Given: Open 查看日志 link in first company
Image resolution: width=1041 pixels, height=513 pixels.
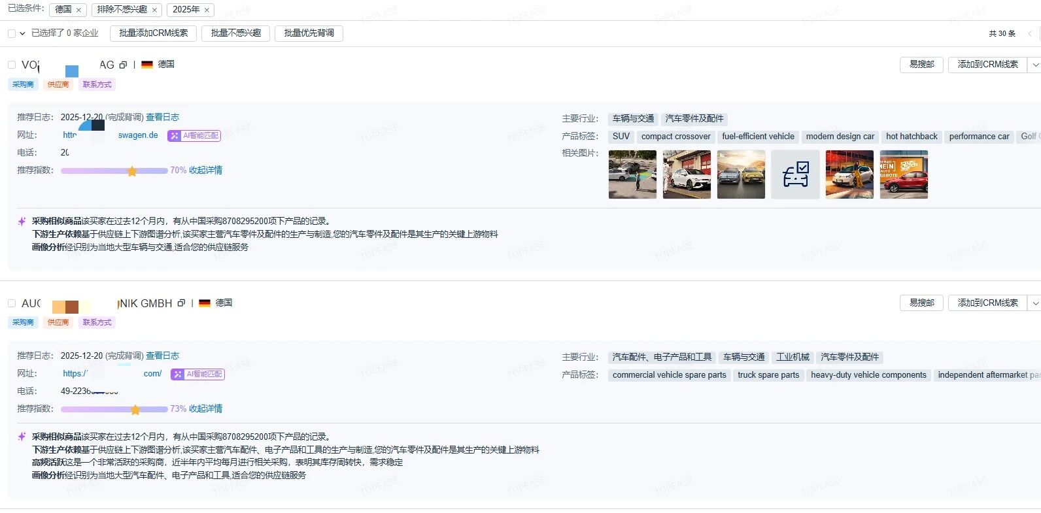Looking at the screenshot, I should click(162, 117).
